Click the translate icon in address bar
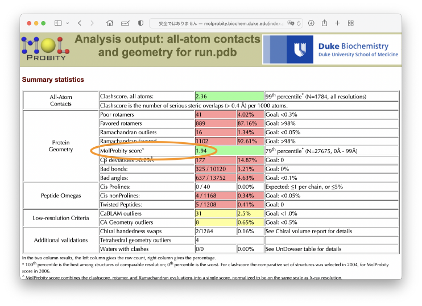Screen dimensions: 422x306 pos(291,23)
